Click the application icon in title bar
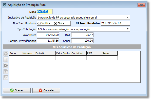Viewport: 151px width, 100px height. [4, 5]
